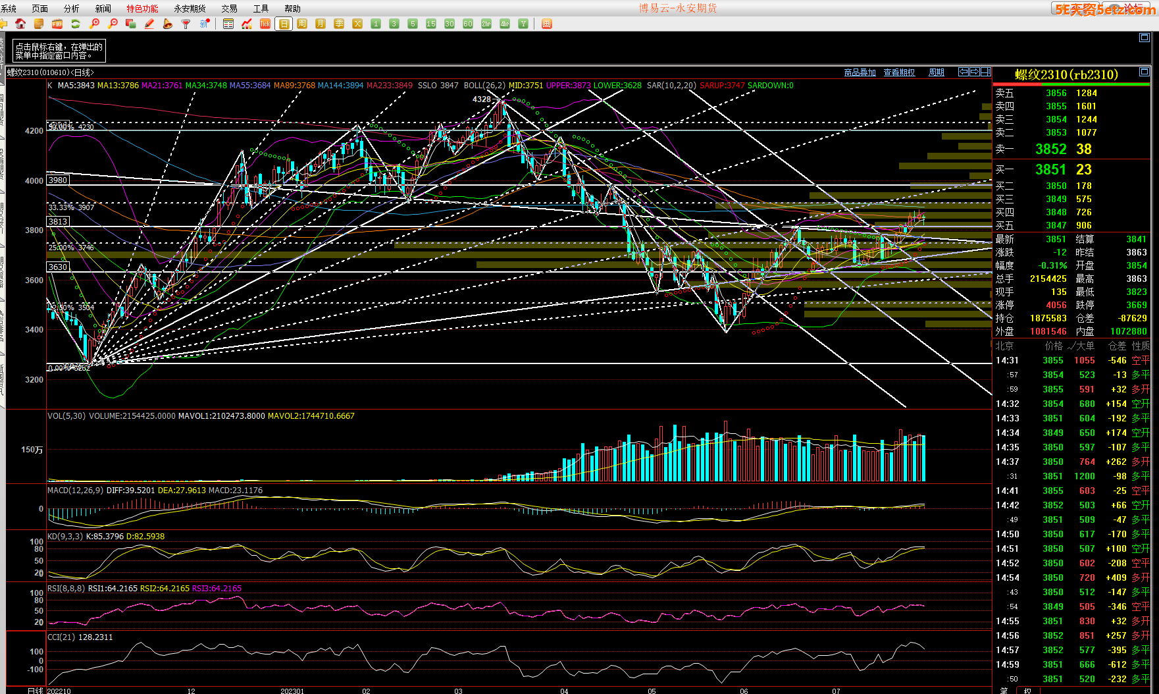The width and height of the screenshot is (1159, 694).
Task: Select monthly 月 period
Action: tap(321, 24)
